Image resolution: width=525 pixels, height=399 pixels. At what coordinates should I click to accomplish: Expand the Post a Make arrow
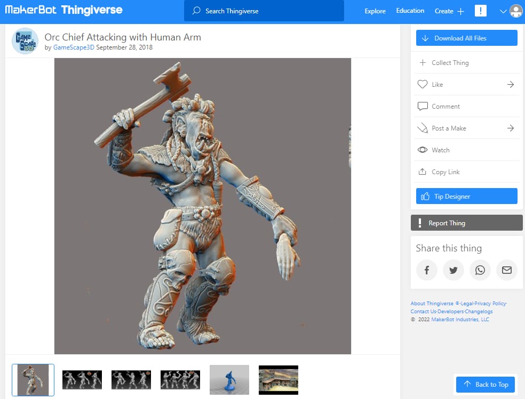[510, 128]
